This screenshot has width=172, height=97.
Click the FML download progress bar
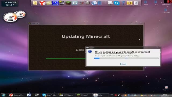(x=126, y=58)
